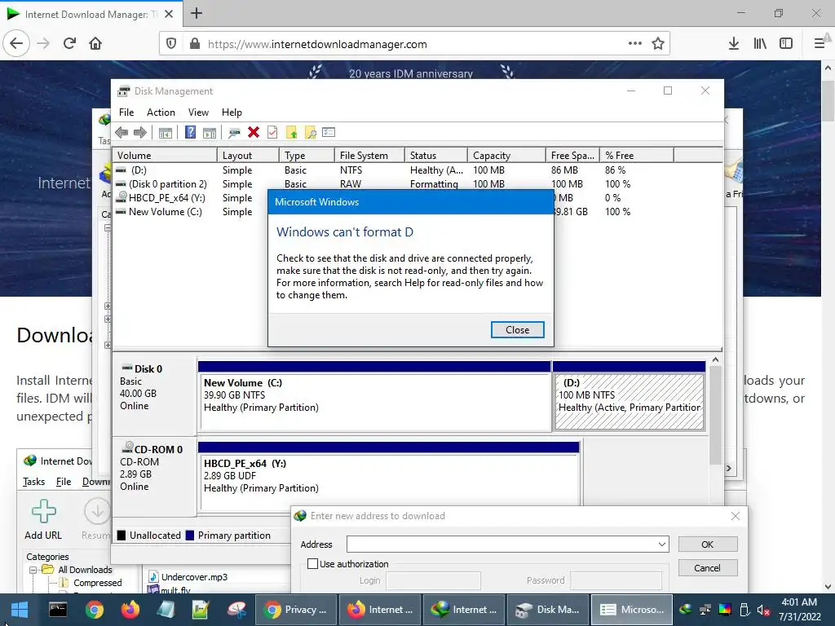Launch Command Prompt from taskbar

coord(58,610)
